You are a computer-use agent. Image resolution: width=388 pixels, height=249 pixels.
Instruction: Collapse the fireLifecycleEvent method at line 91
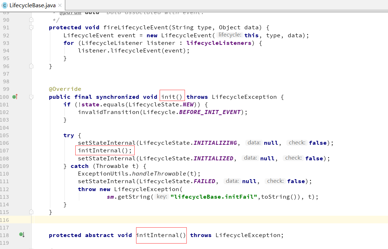pyautogui.click(x=31, y=28)
